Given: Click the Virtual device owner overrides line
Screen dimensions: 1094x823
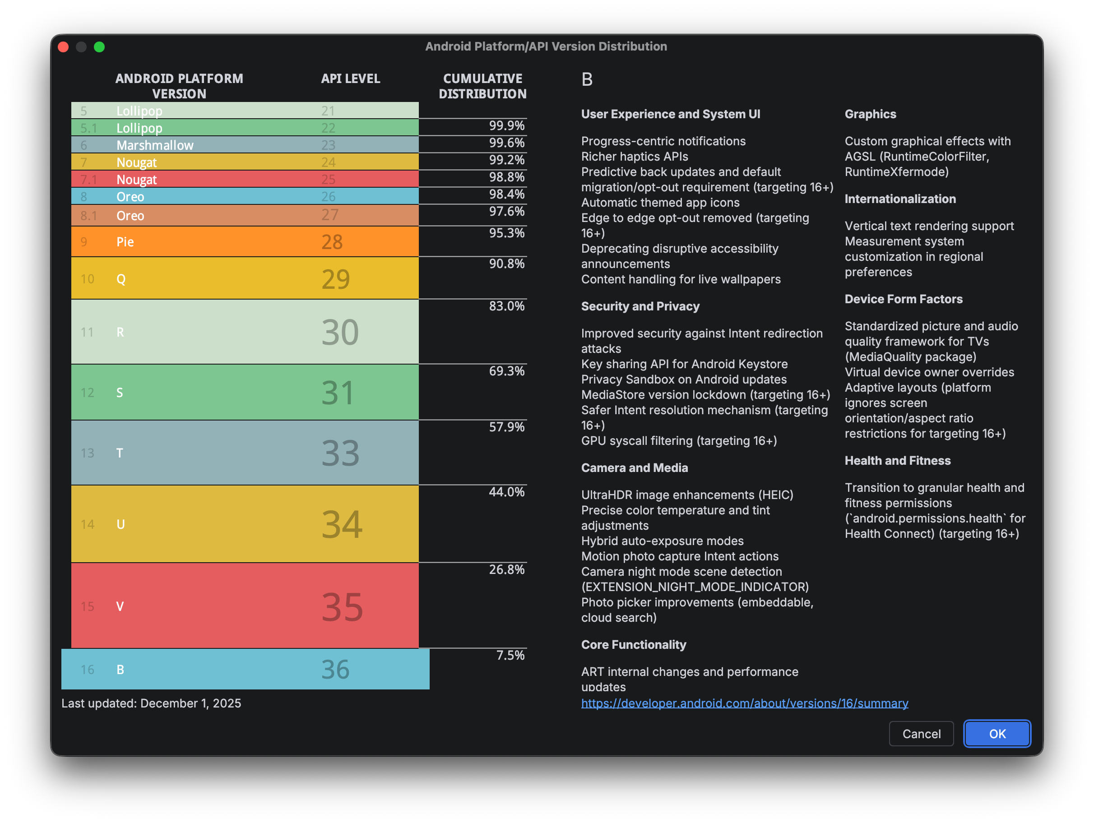Looking at the screenshot, I should pos(929,372).
